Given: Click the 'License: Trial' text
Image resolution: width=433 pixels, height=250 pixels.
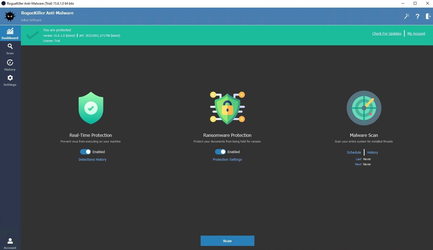Looking at the screenshot, I should tap(51, 41).
